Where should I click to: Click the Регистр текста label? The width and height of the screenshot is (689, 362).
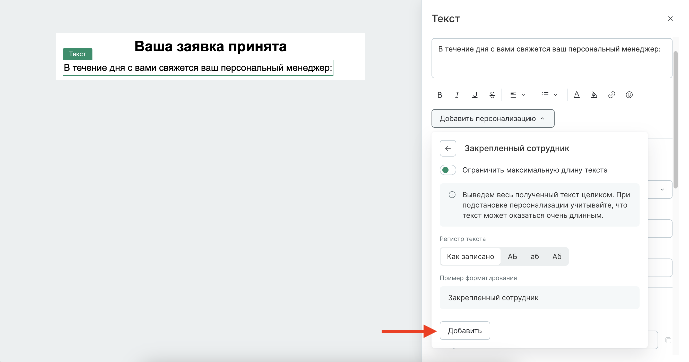(462, 239)
